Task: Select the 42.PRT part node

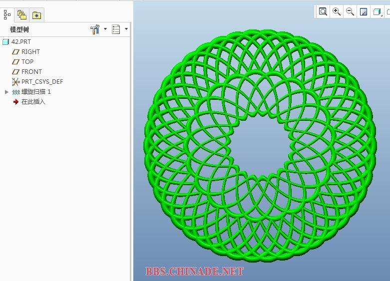Action: tap(21, 42)
